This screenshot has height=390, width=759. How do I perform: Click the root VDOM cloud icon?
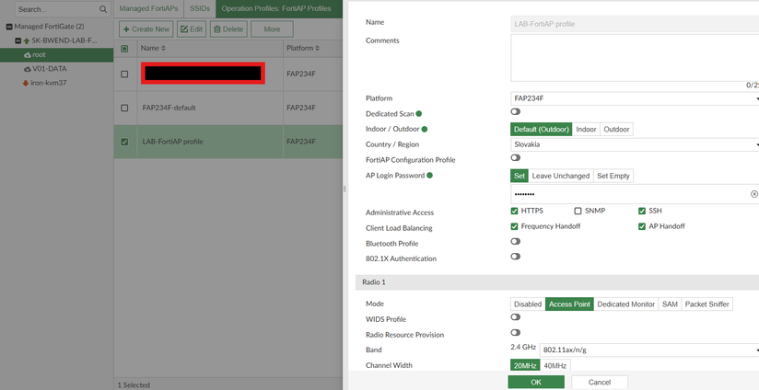pos(28,55)
